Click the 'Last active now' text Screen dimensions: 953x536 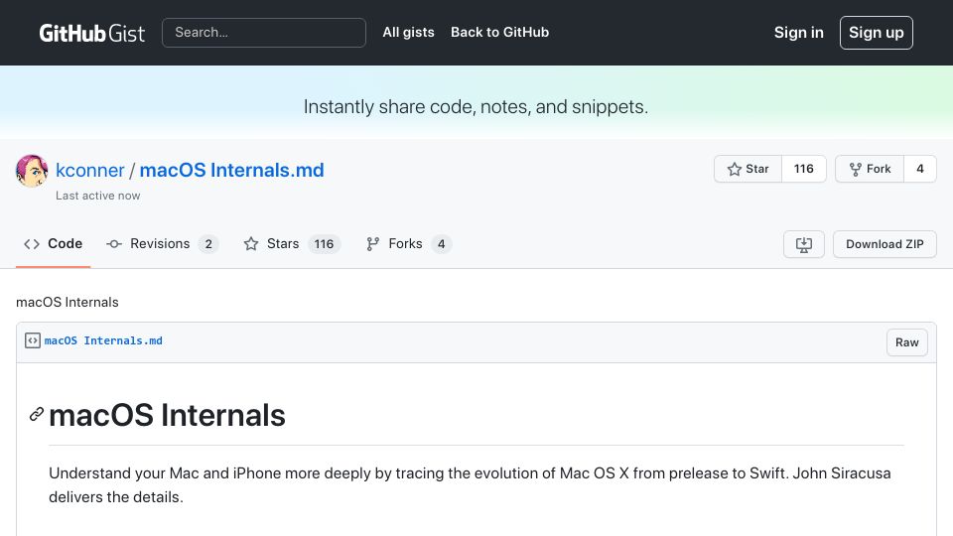[98, 196]
